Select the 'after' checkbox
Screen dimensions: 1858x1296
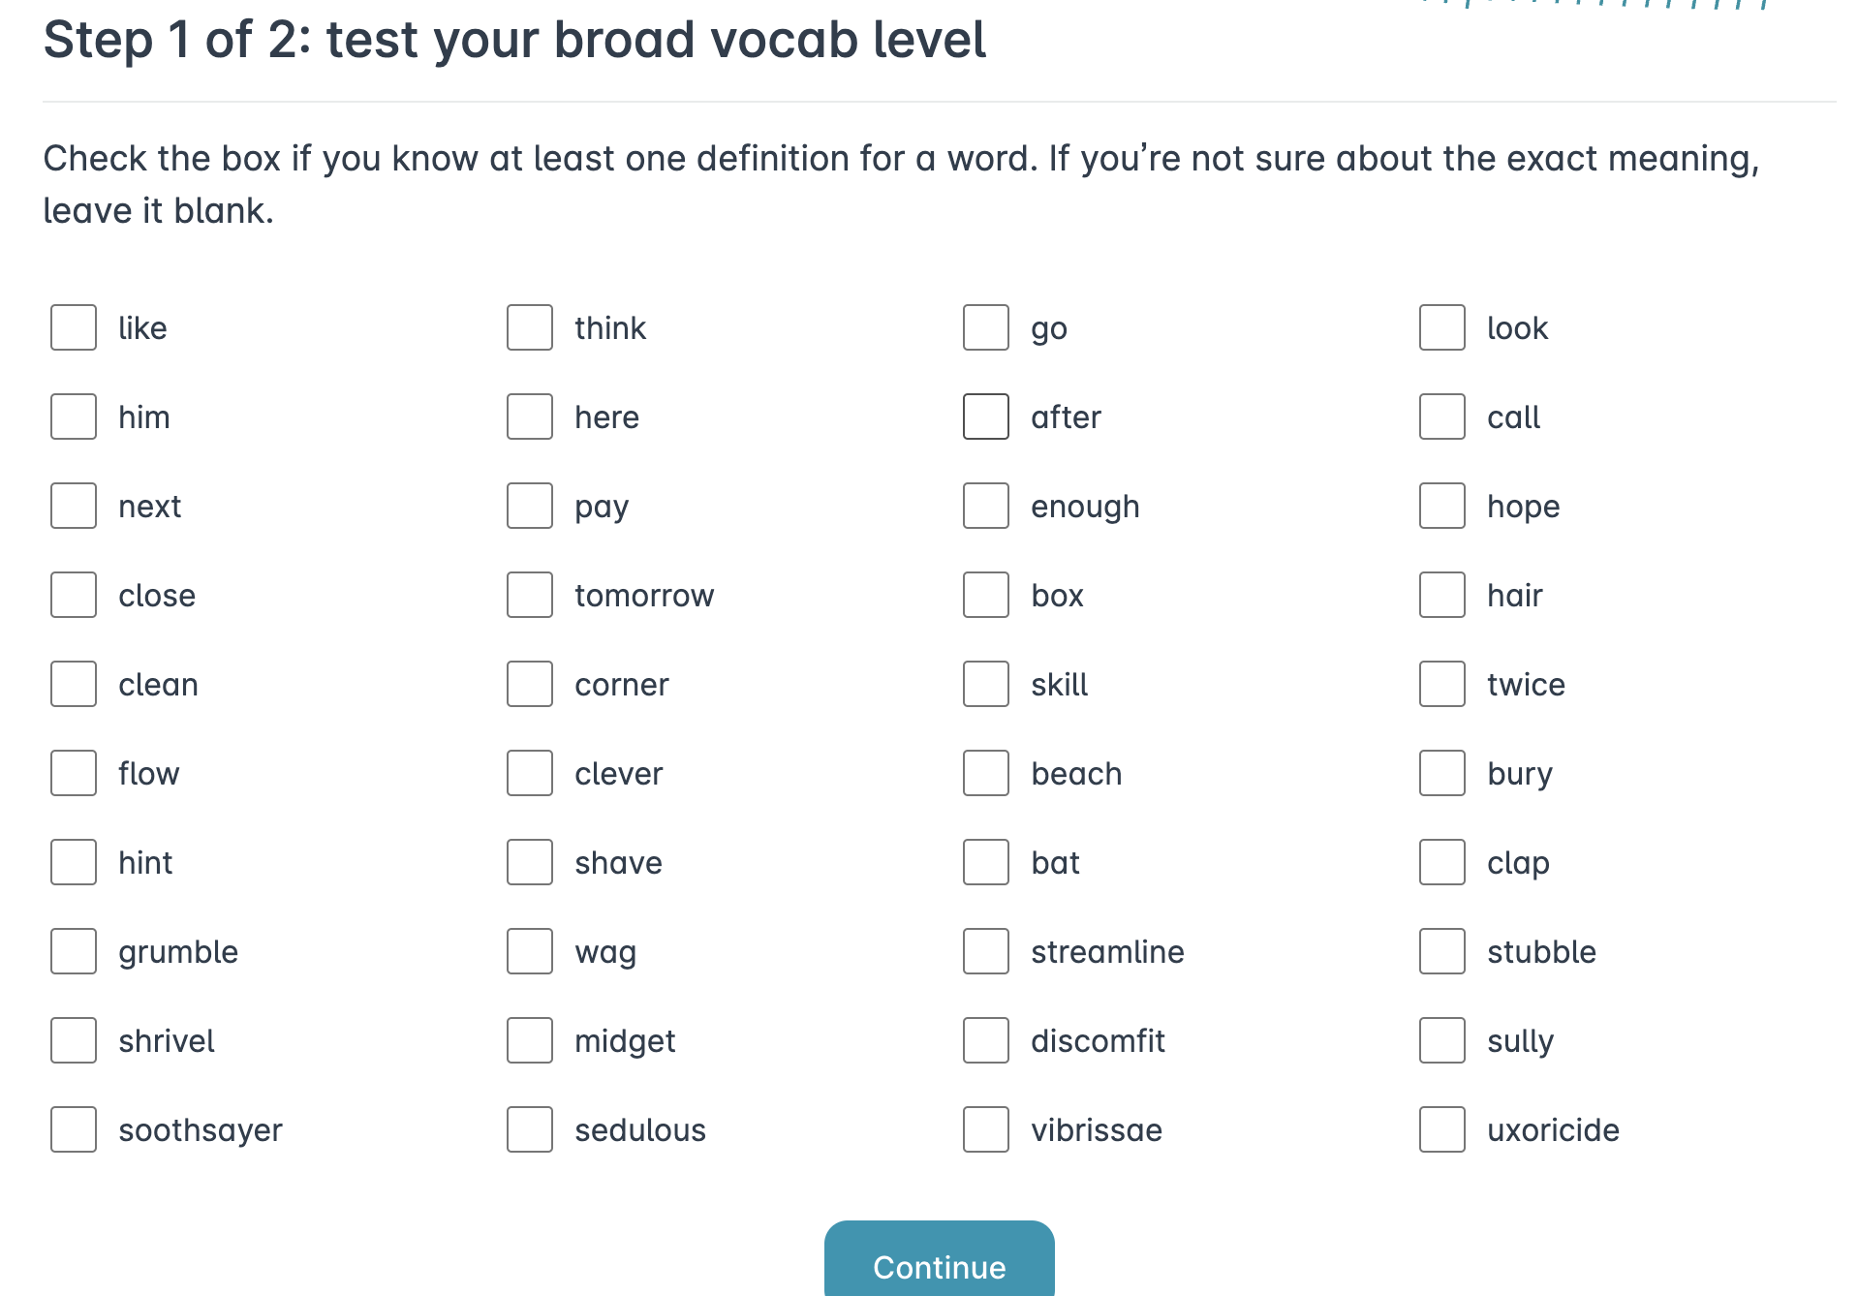986,417
